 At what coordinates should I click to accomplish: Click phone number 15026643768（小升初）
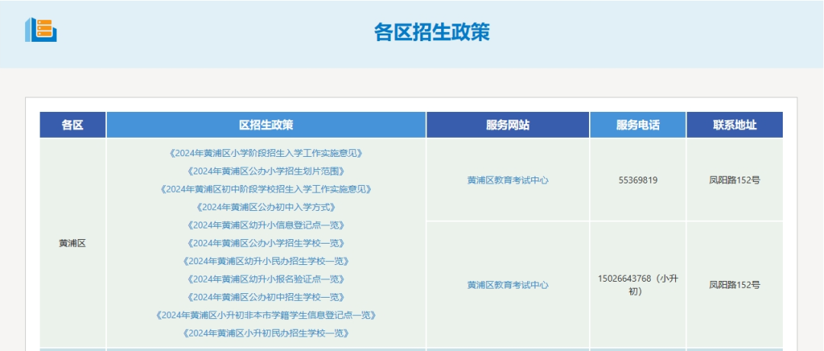[638, 285]
